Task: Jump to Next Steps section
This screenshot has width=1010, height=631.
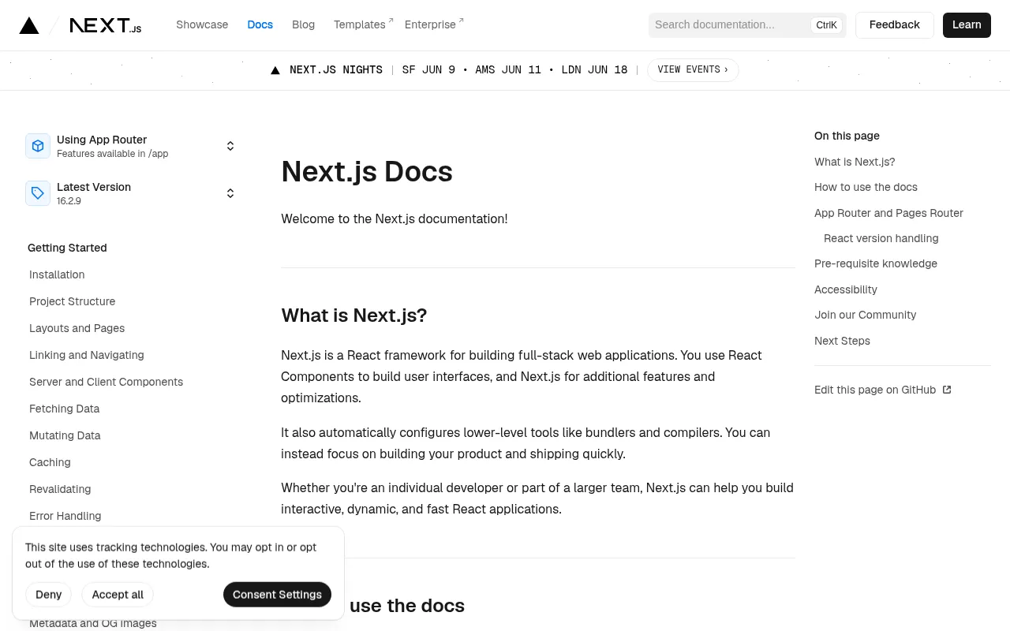Action: (842, 341)
